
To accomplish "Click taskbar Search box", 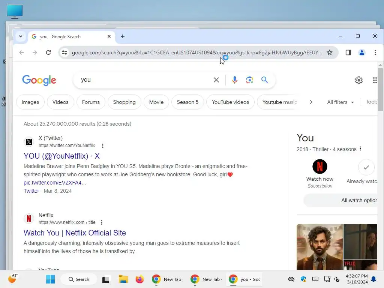I will point(79,279).
